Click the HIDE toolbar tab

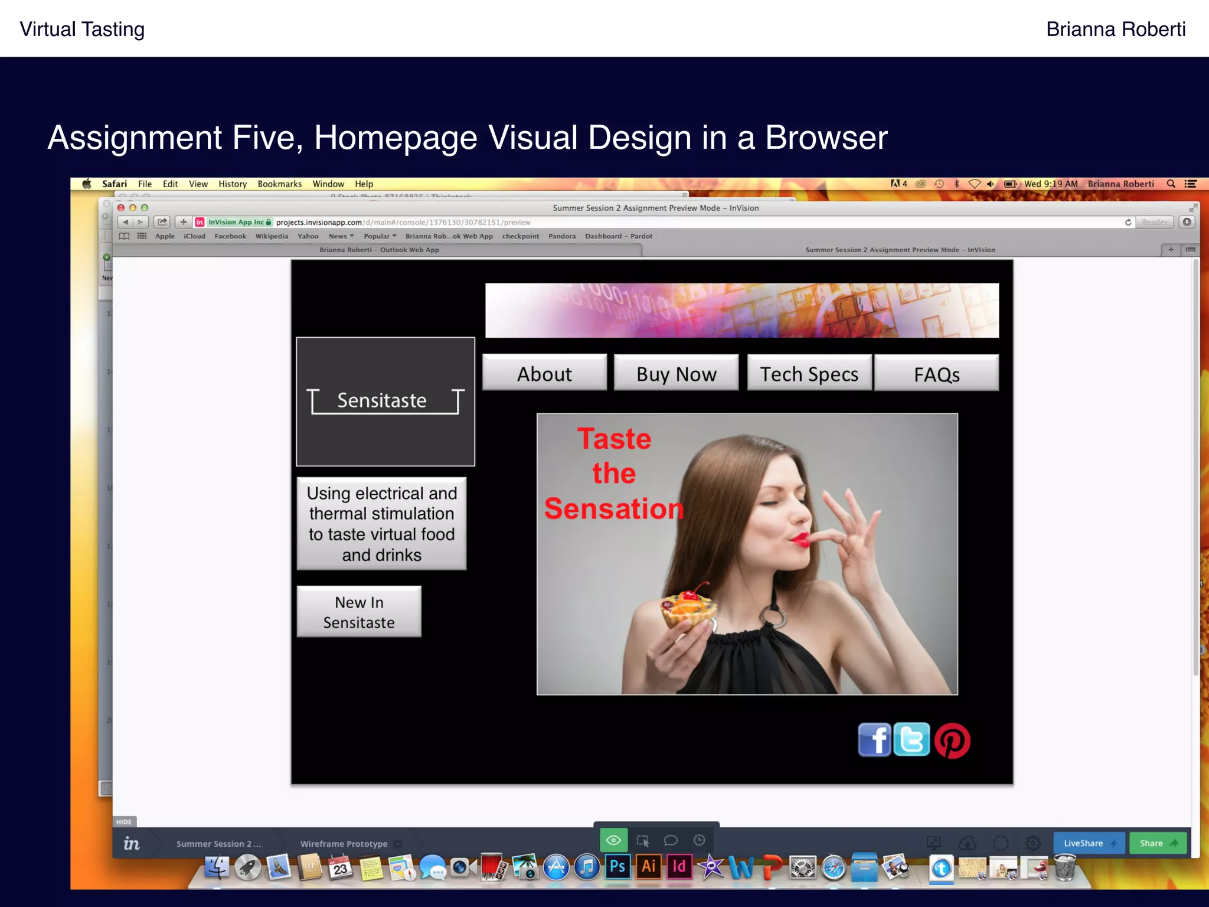pyautogui.click(x=124, y=821)
